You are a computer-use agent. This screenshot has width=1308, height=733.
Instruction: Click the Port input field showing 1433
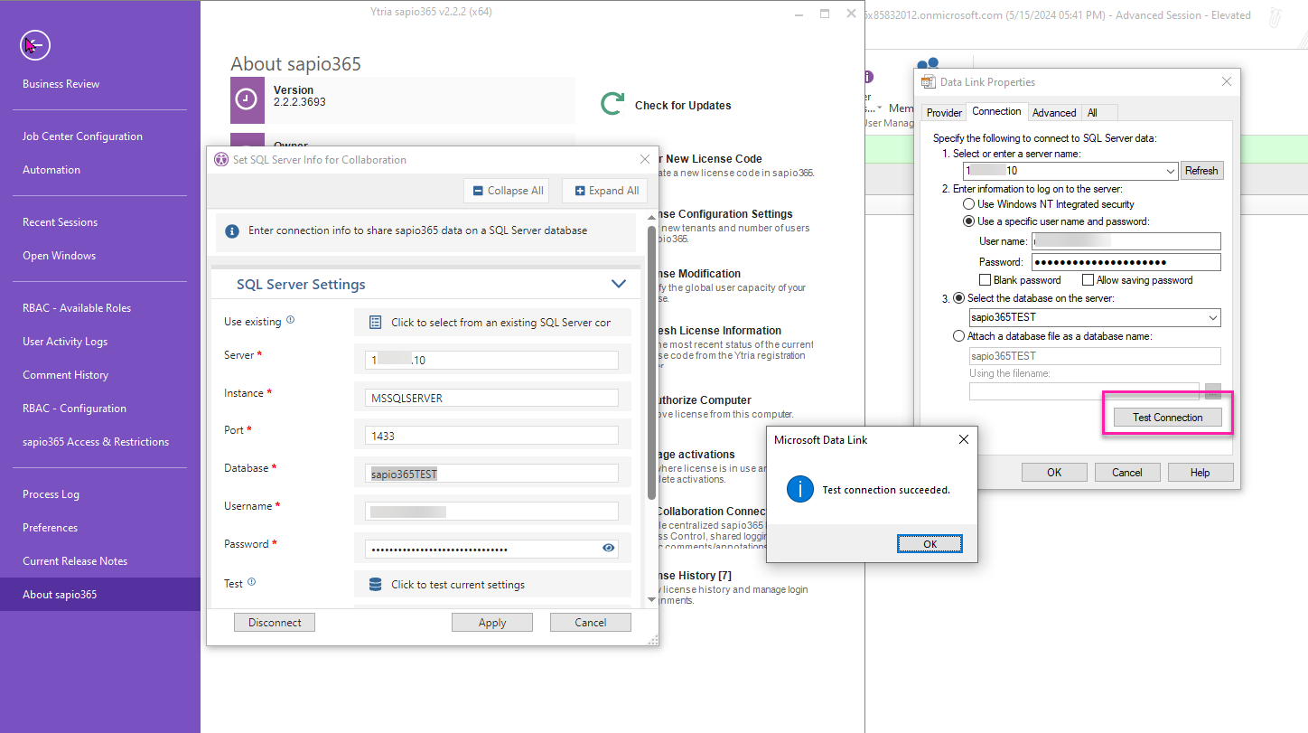(x=490, y=435)
